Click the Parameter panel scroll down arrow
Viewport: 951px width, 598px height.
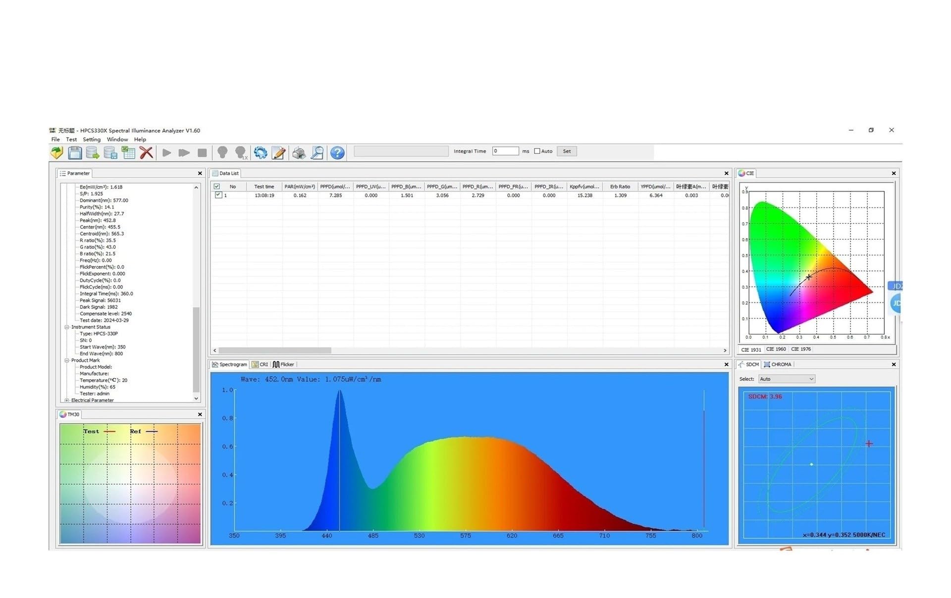tap(196, 399)
